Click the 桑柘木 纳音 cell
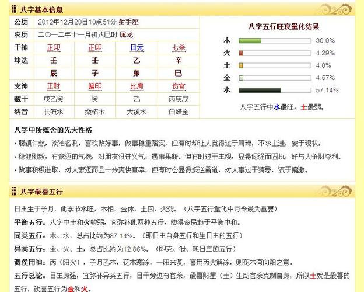364x292 pixels. click(x=95, y=112)
